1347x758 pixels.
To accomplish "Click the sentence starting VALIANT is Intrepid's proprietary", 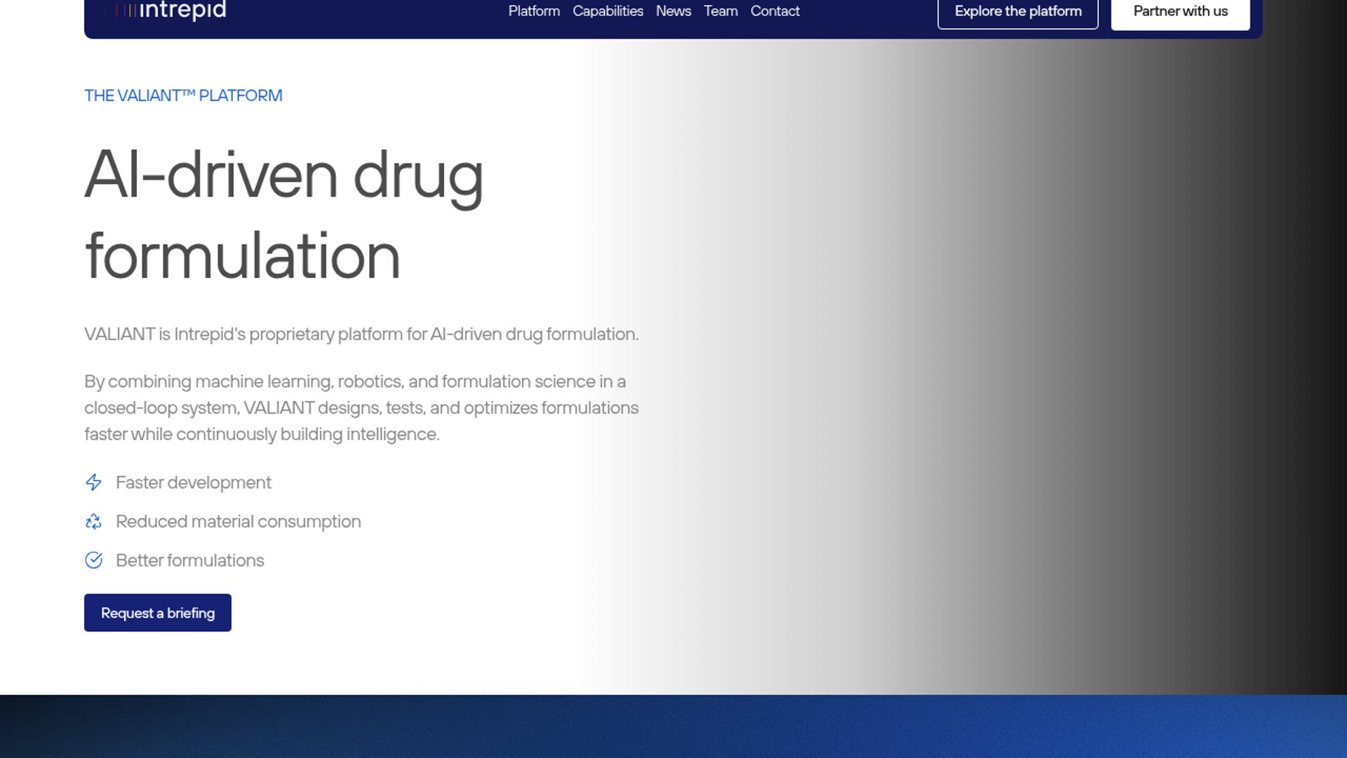I will tap(361, 334).
